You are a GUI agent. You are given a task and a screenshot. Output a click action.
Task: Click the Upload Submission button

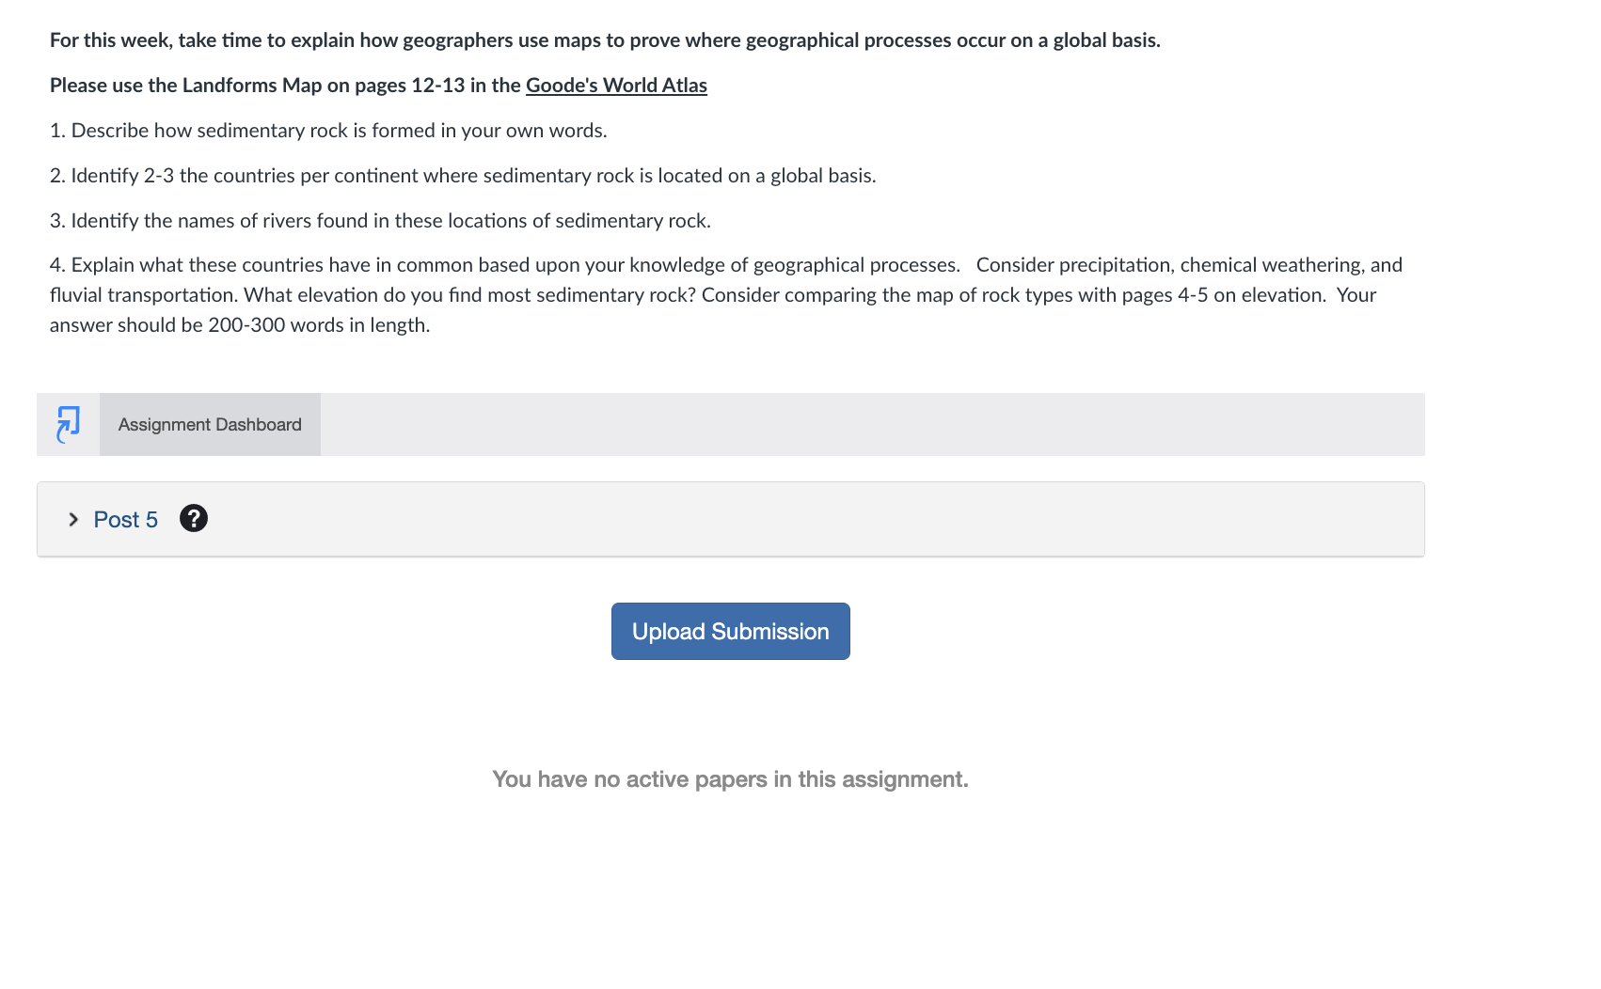pyautogui.click(x=730, y=631)
